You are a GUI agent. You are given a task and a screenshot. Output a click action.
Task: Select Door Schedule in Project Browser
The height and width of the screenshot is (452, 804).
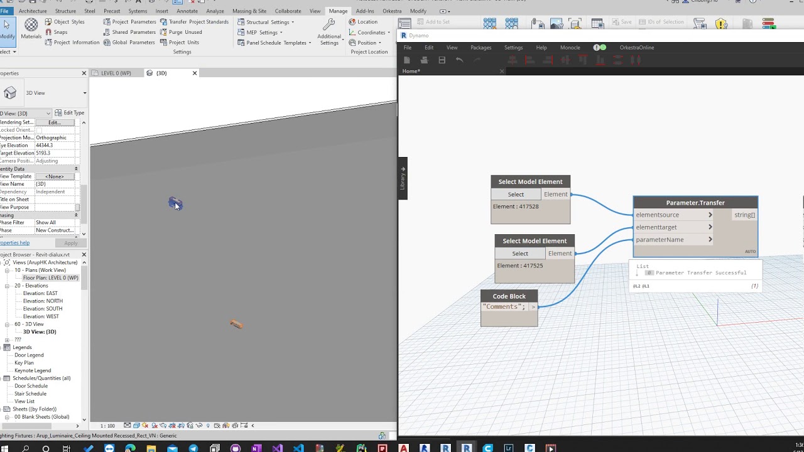point(31,386)
